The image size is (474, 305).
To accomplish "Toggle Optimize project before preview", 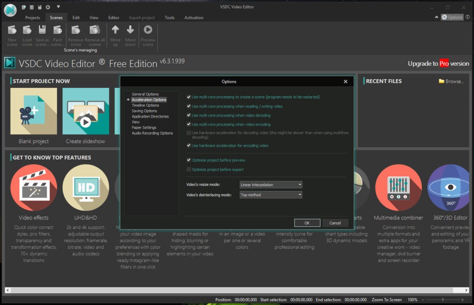I will [x=189, y=160].
